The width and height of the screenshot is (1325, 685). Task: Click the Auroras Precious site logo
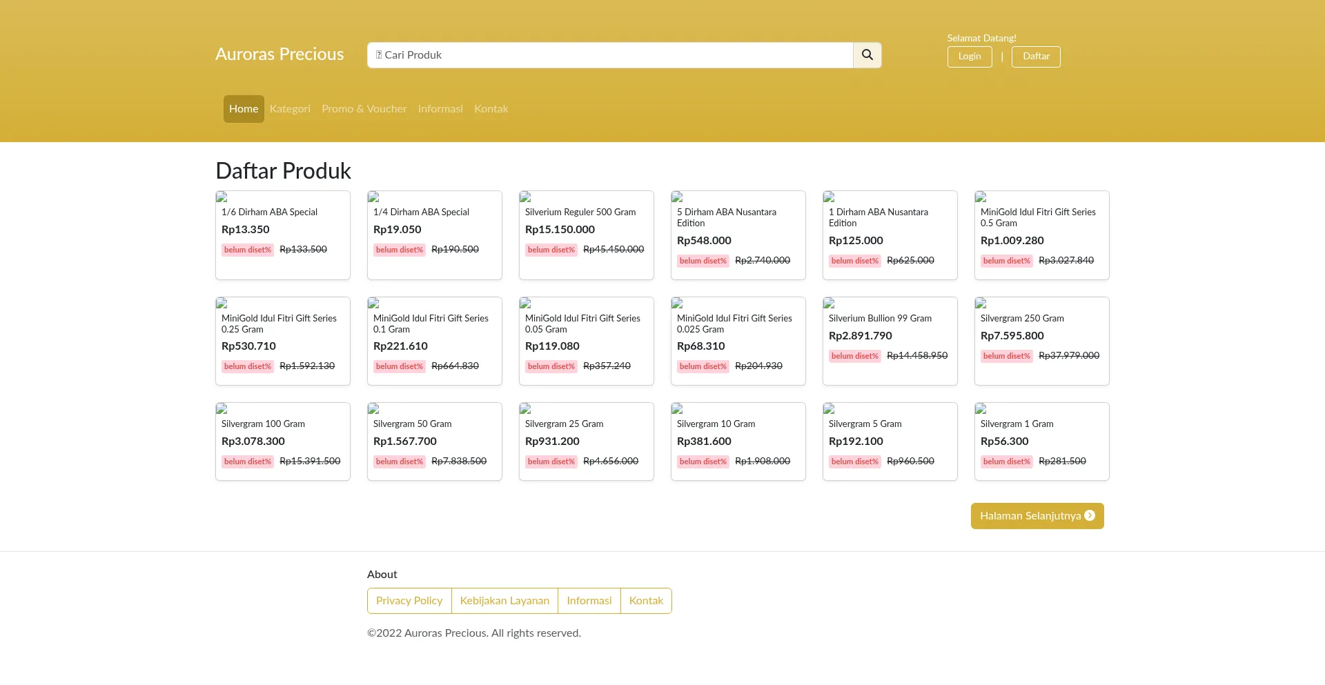point(279,54)
